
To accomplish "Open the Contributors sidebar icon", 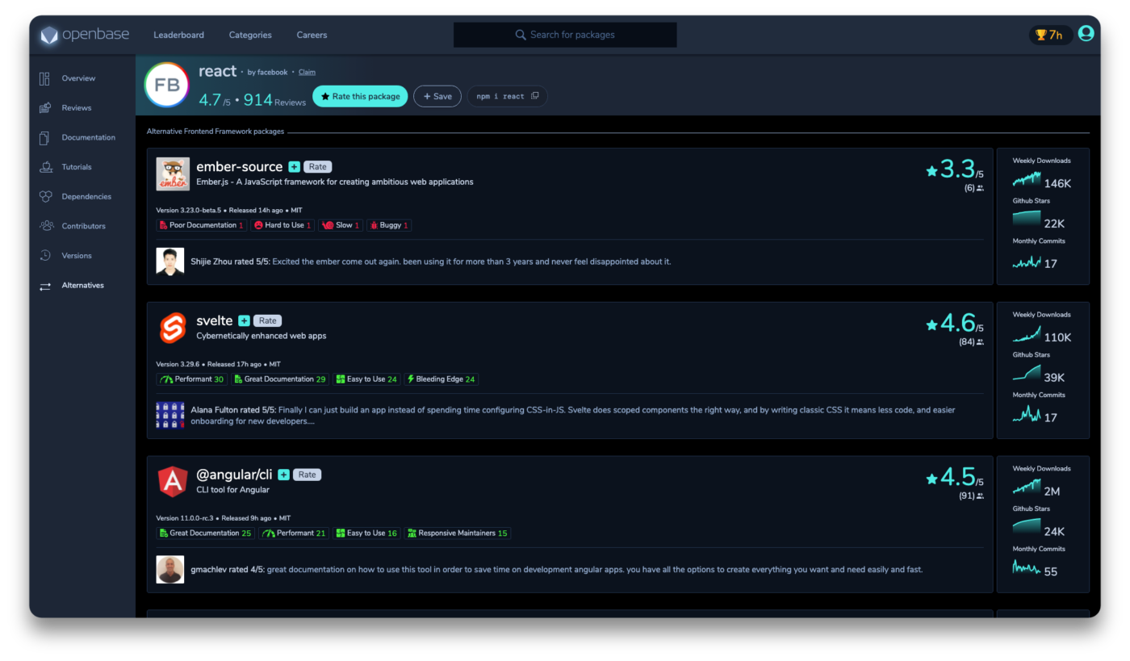I will click(x=45, y=226).
